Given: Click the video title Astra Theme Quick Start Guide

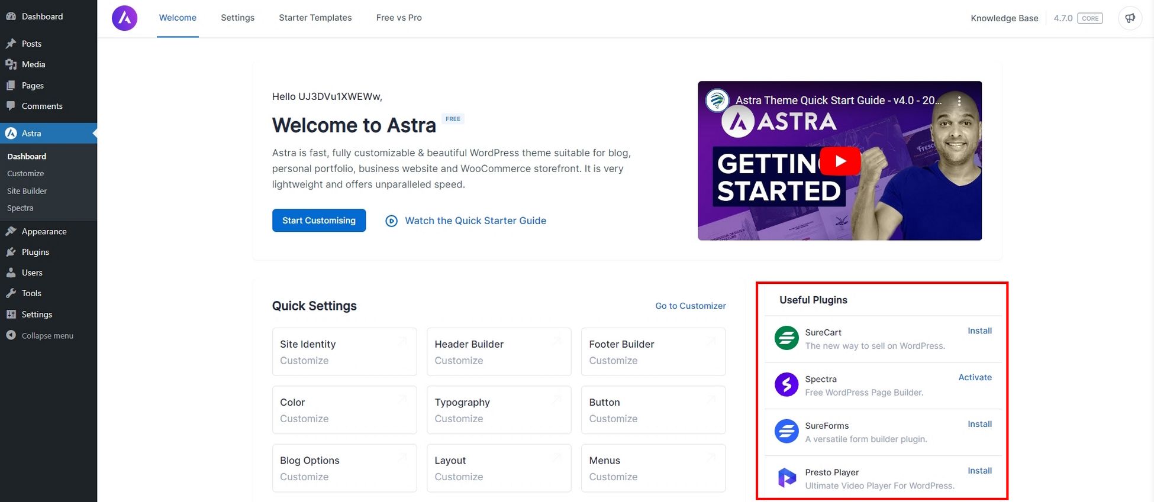Looking at the screenshot, I should click(839, 101).
